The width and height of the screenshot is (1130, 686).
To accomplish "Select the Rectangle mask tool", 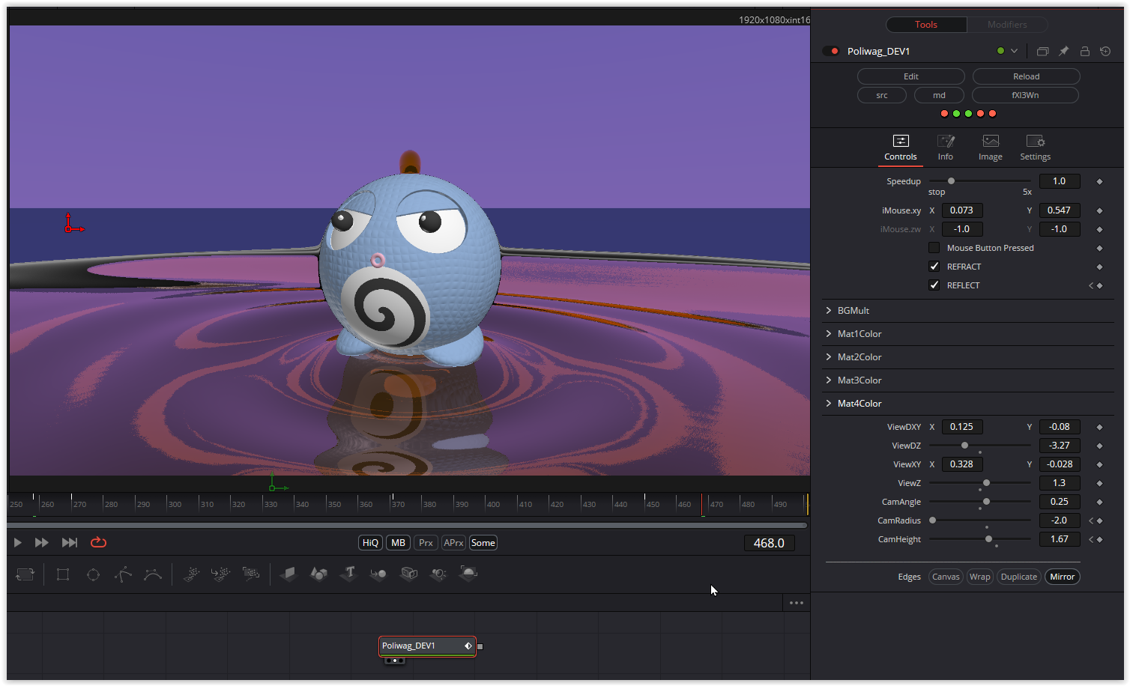I will (63, 574).
